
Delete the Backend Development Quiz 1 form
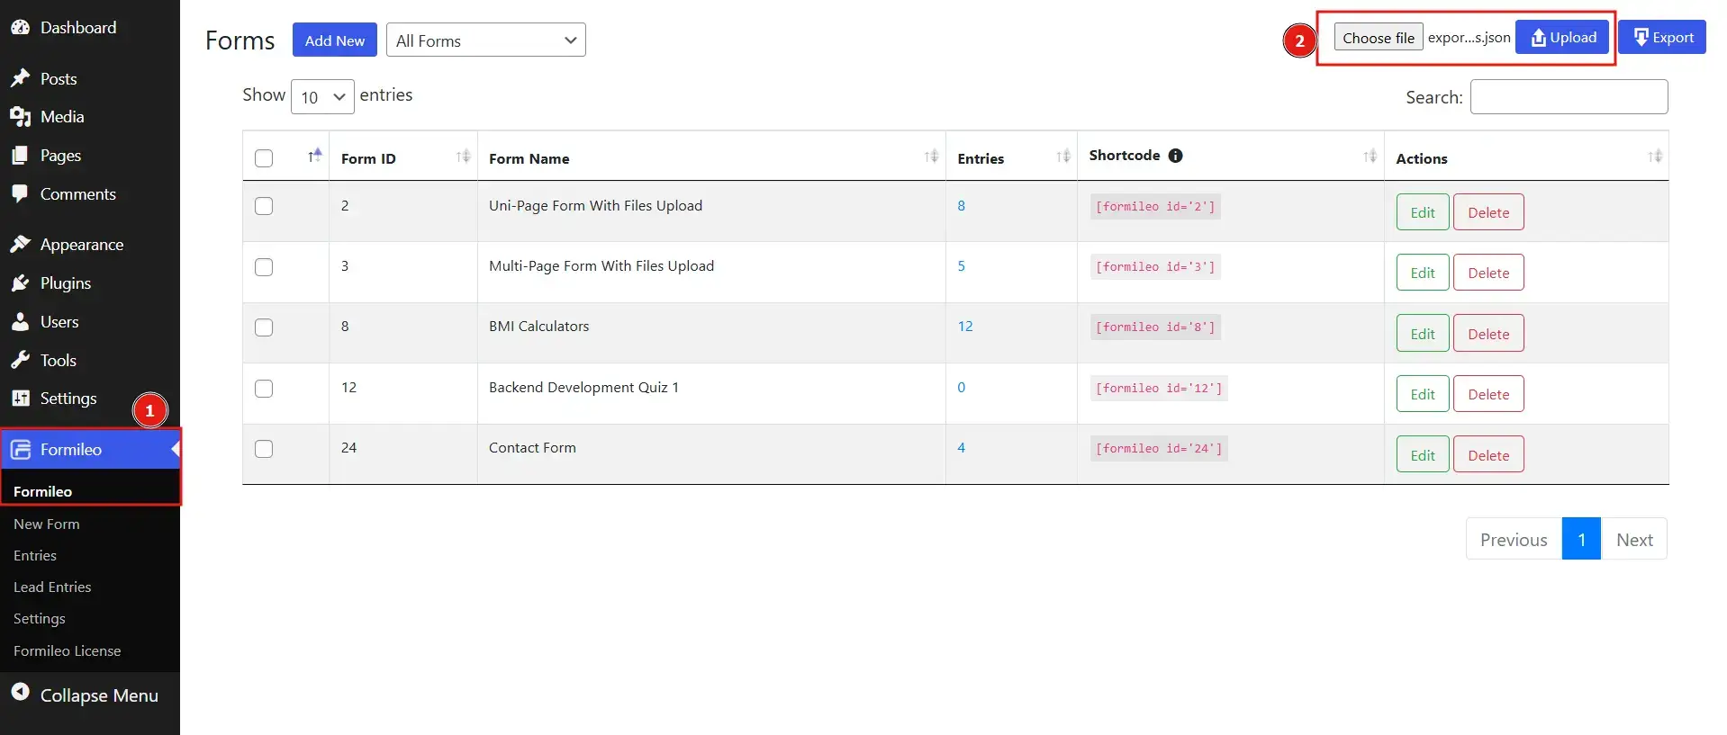[x=1487, y=394]
